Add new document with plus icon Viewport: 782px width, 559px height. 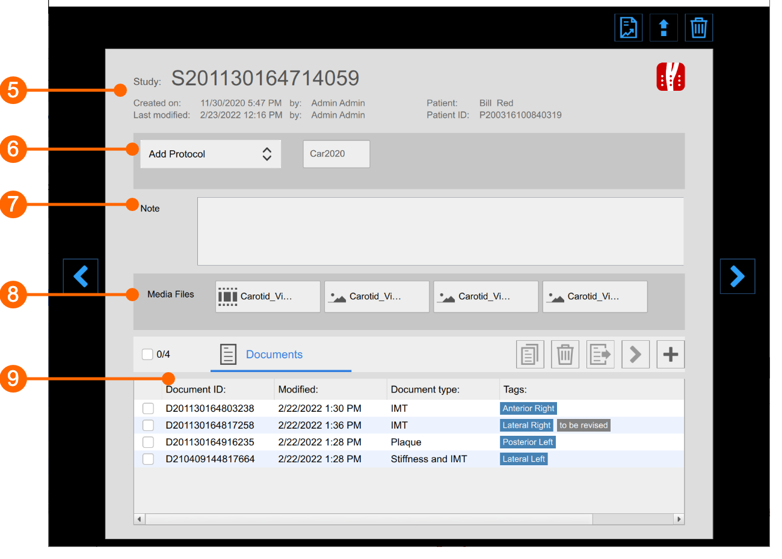670,354
